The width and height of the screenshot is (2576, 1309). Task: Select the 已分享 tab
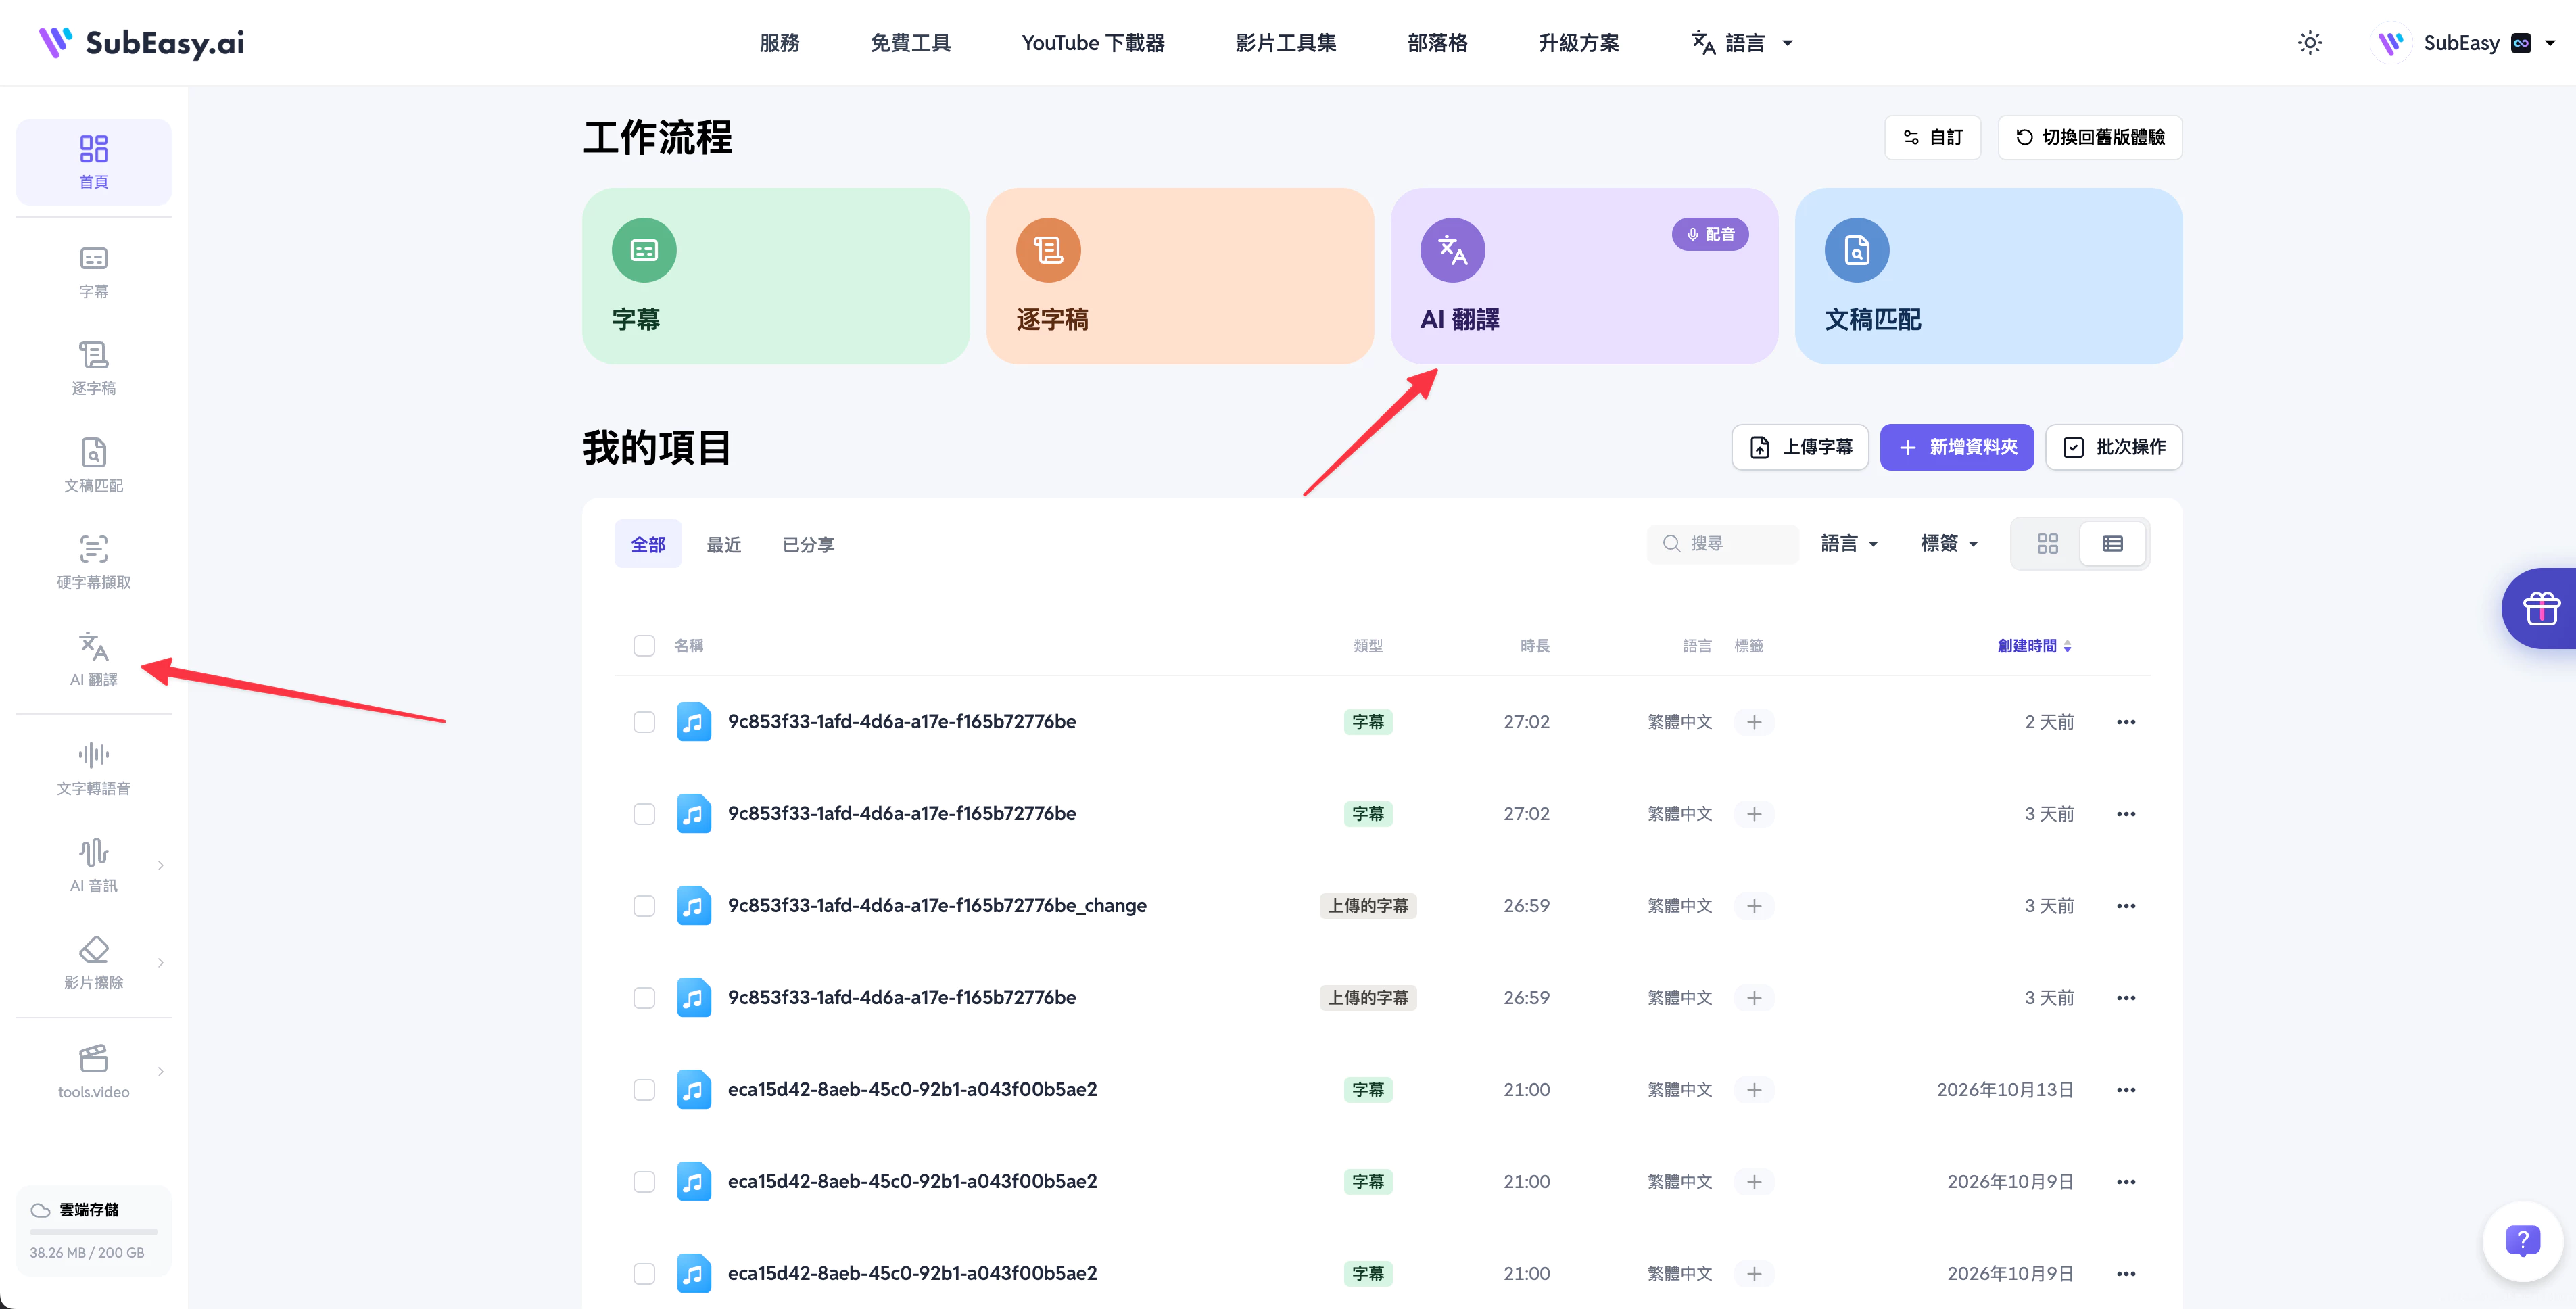tap(808, 544)
